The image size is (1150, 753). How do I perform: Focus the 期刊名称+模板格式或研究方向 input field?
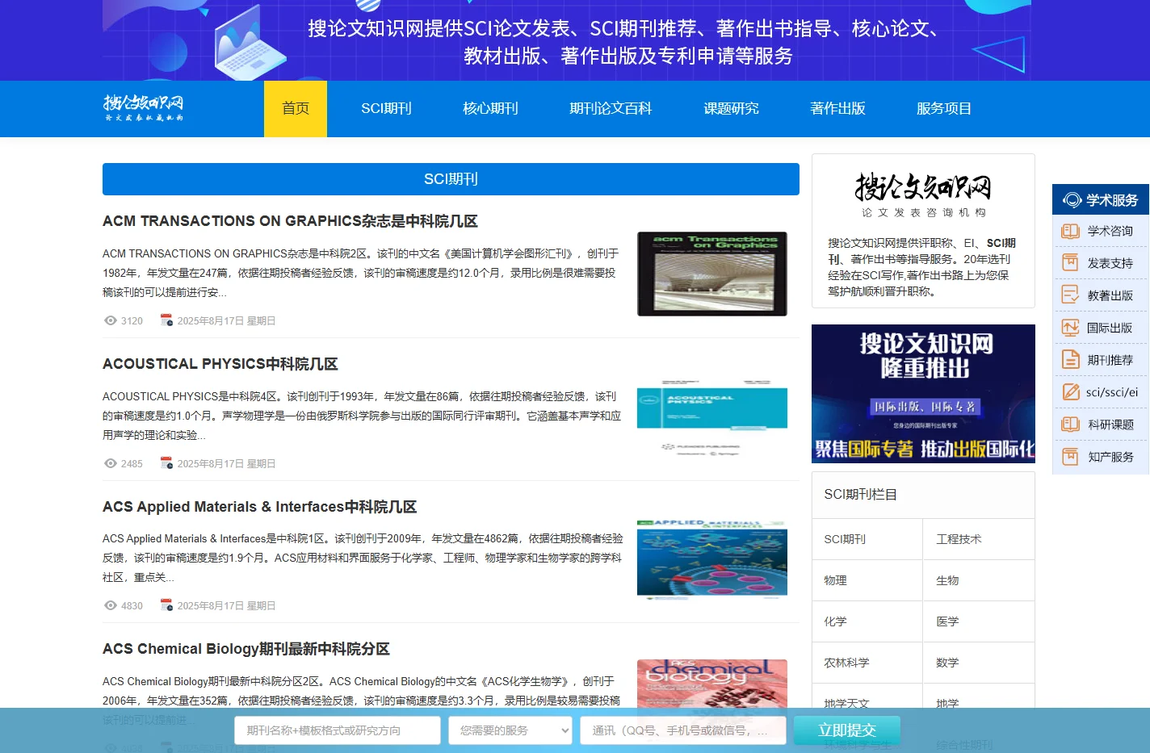tap(338, 730)
